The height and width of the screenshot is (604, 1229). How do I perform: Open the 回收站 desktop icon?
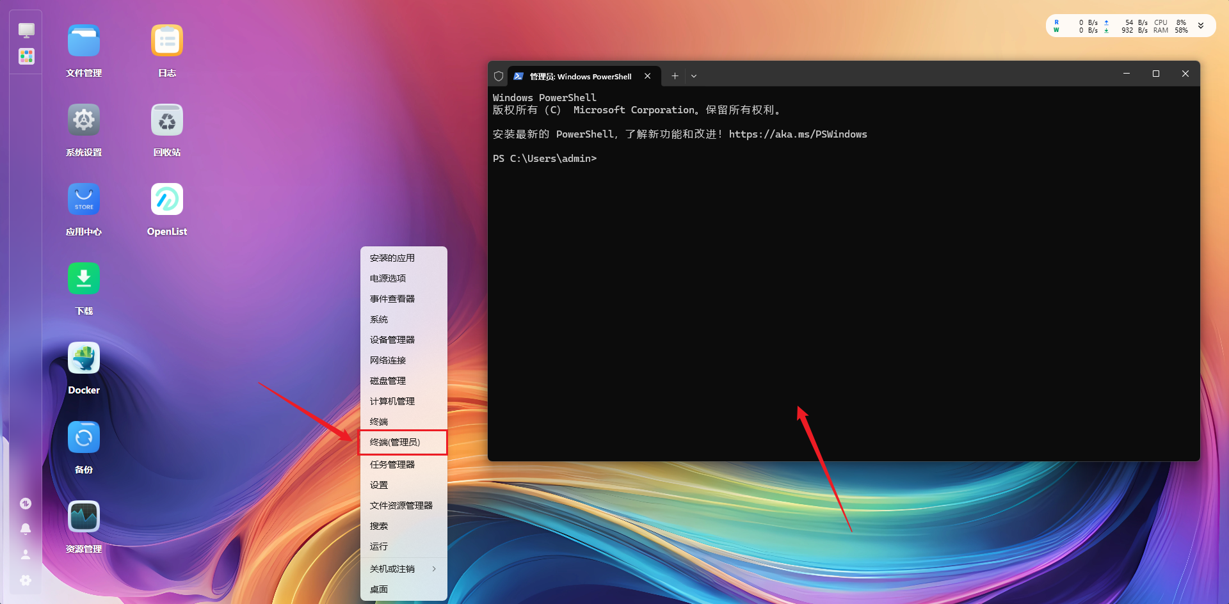(x=167, y=120)
